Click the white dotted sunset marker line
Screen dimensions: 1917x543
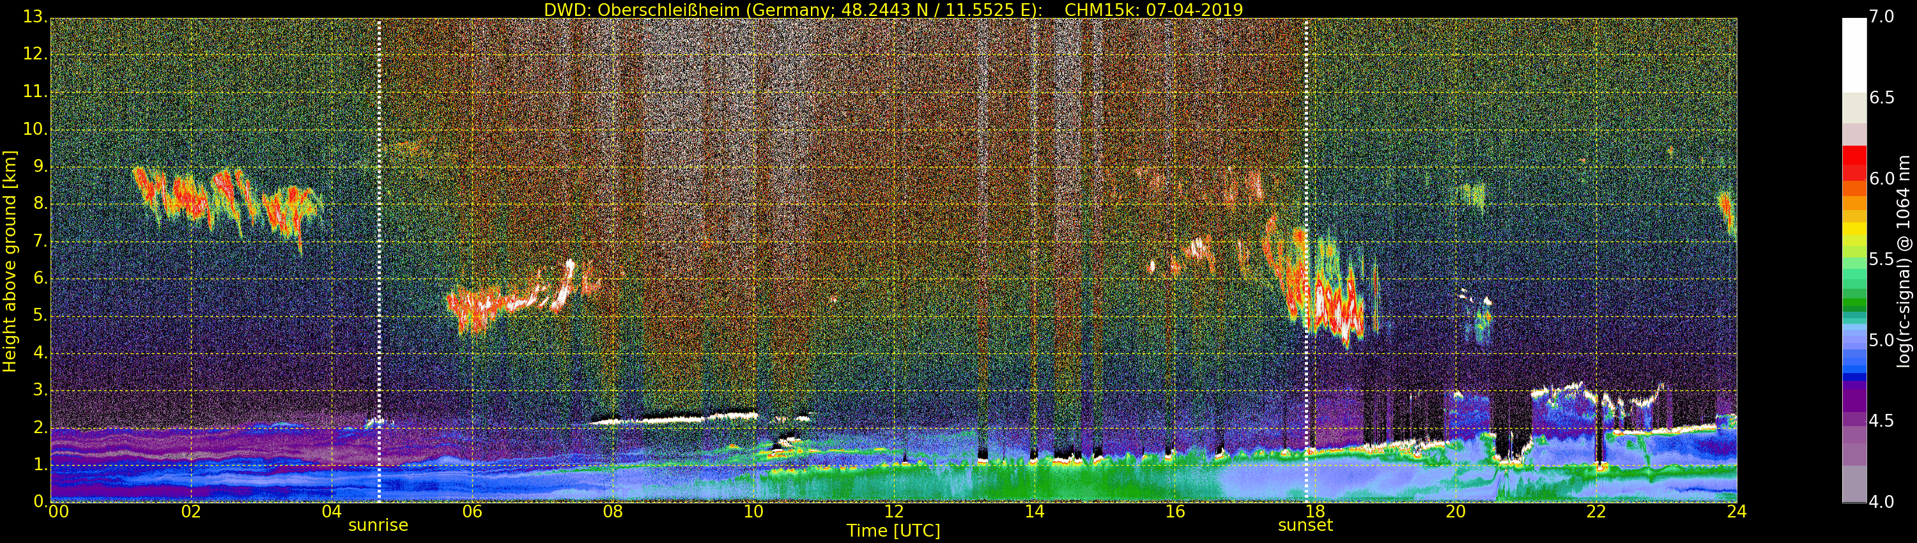(x=1306, y=261)
